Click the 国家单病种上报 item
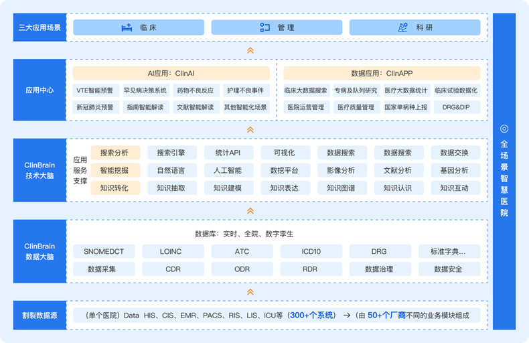 (x=407, y=107)
